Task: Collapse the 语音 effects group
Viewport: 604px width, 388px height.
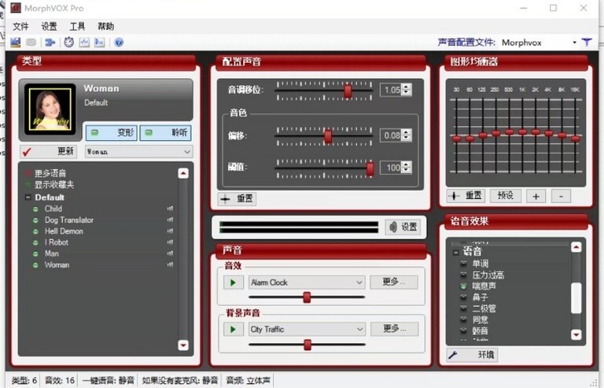Action: 455,253
